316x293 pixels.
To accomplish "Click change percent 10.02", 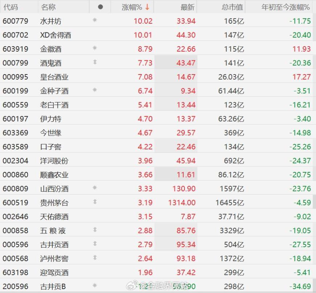I will coord(143,21).
